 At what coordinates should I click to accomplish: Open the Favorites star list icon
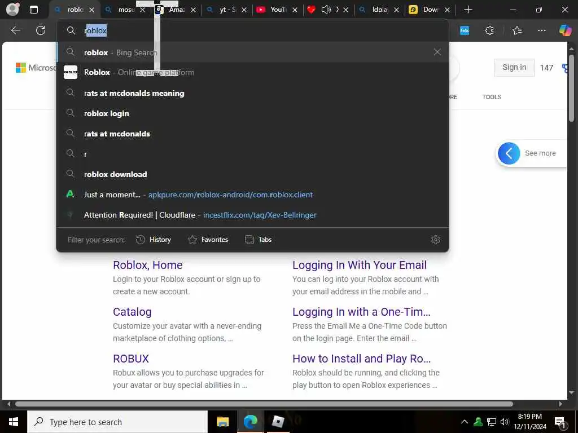(517, 30)
